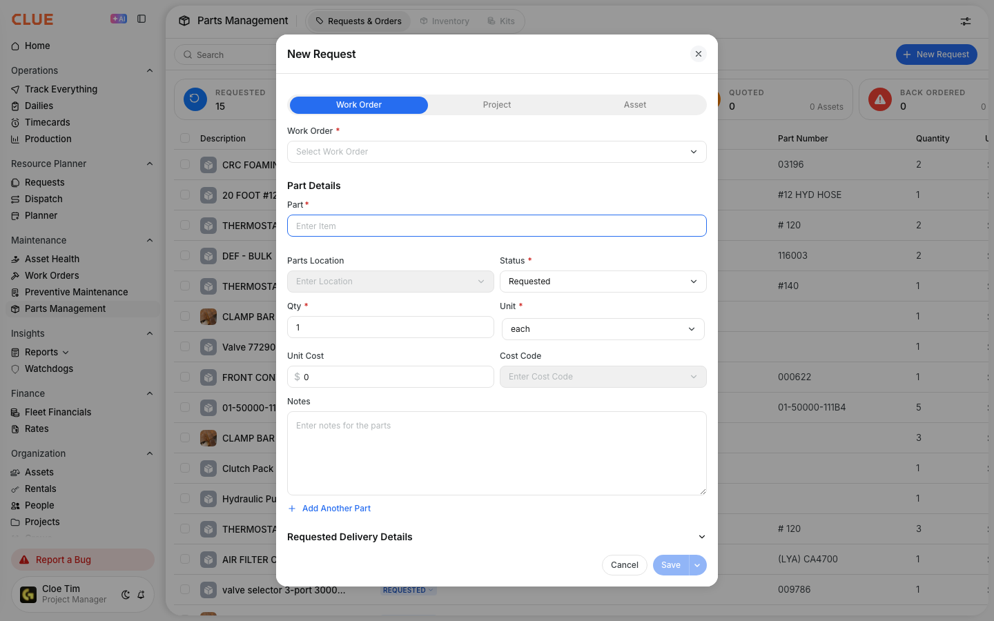Image resolution: width=994 pixels, height=621 pixels.
Task: Switch to the Asset tab
Action: coord(635,105)
